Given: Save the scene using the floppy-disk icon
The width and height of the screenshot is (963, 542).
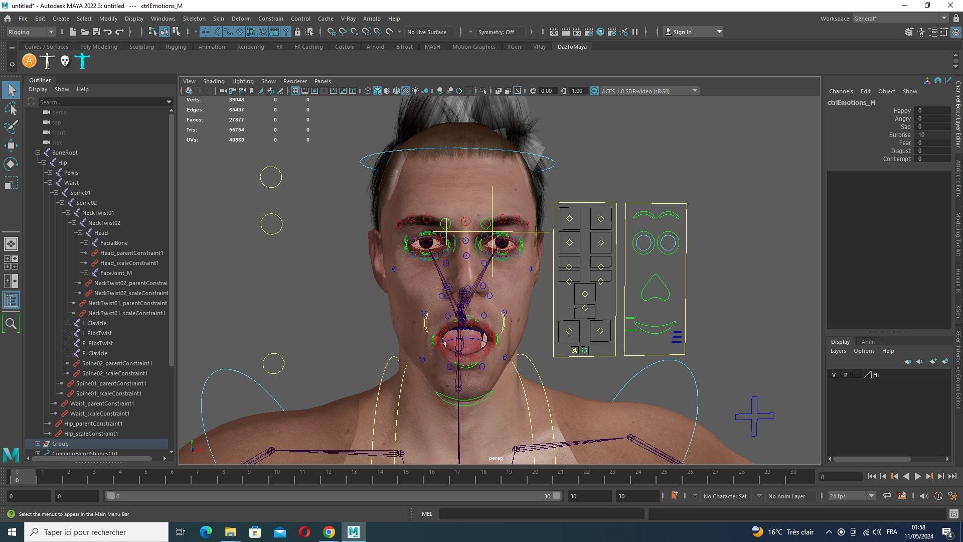Looking at the screenshot, I should pyautogui.click(x=96, y=32).
